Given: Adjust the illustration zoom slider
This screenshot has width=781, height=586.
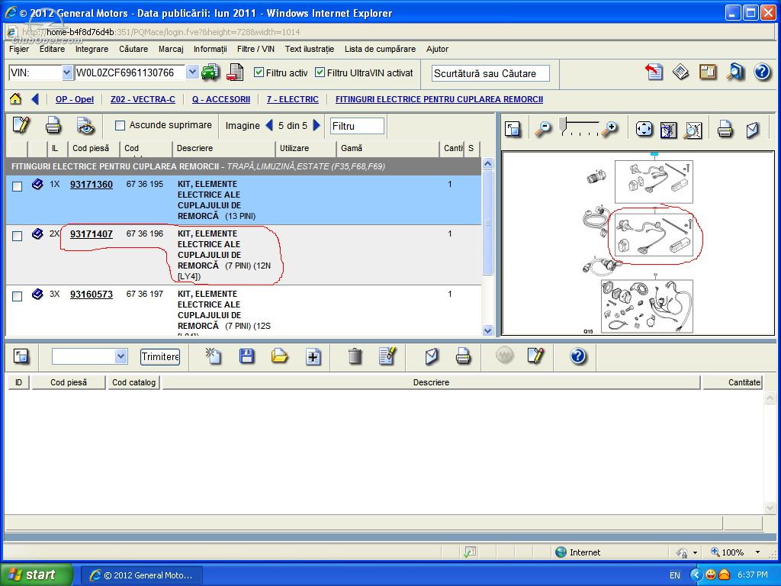Looking at the screenshot, I should [x=563, y=126].
